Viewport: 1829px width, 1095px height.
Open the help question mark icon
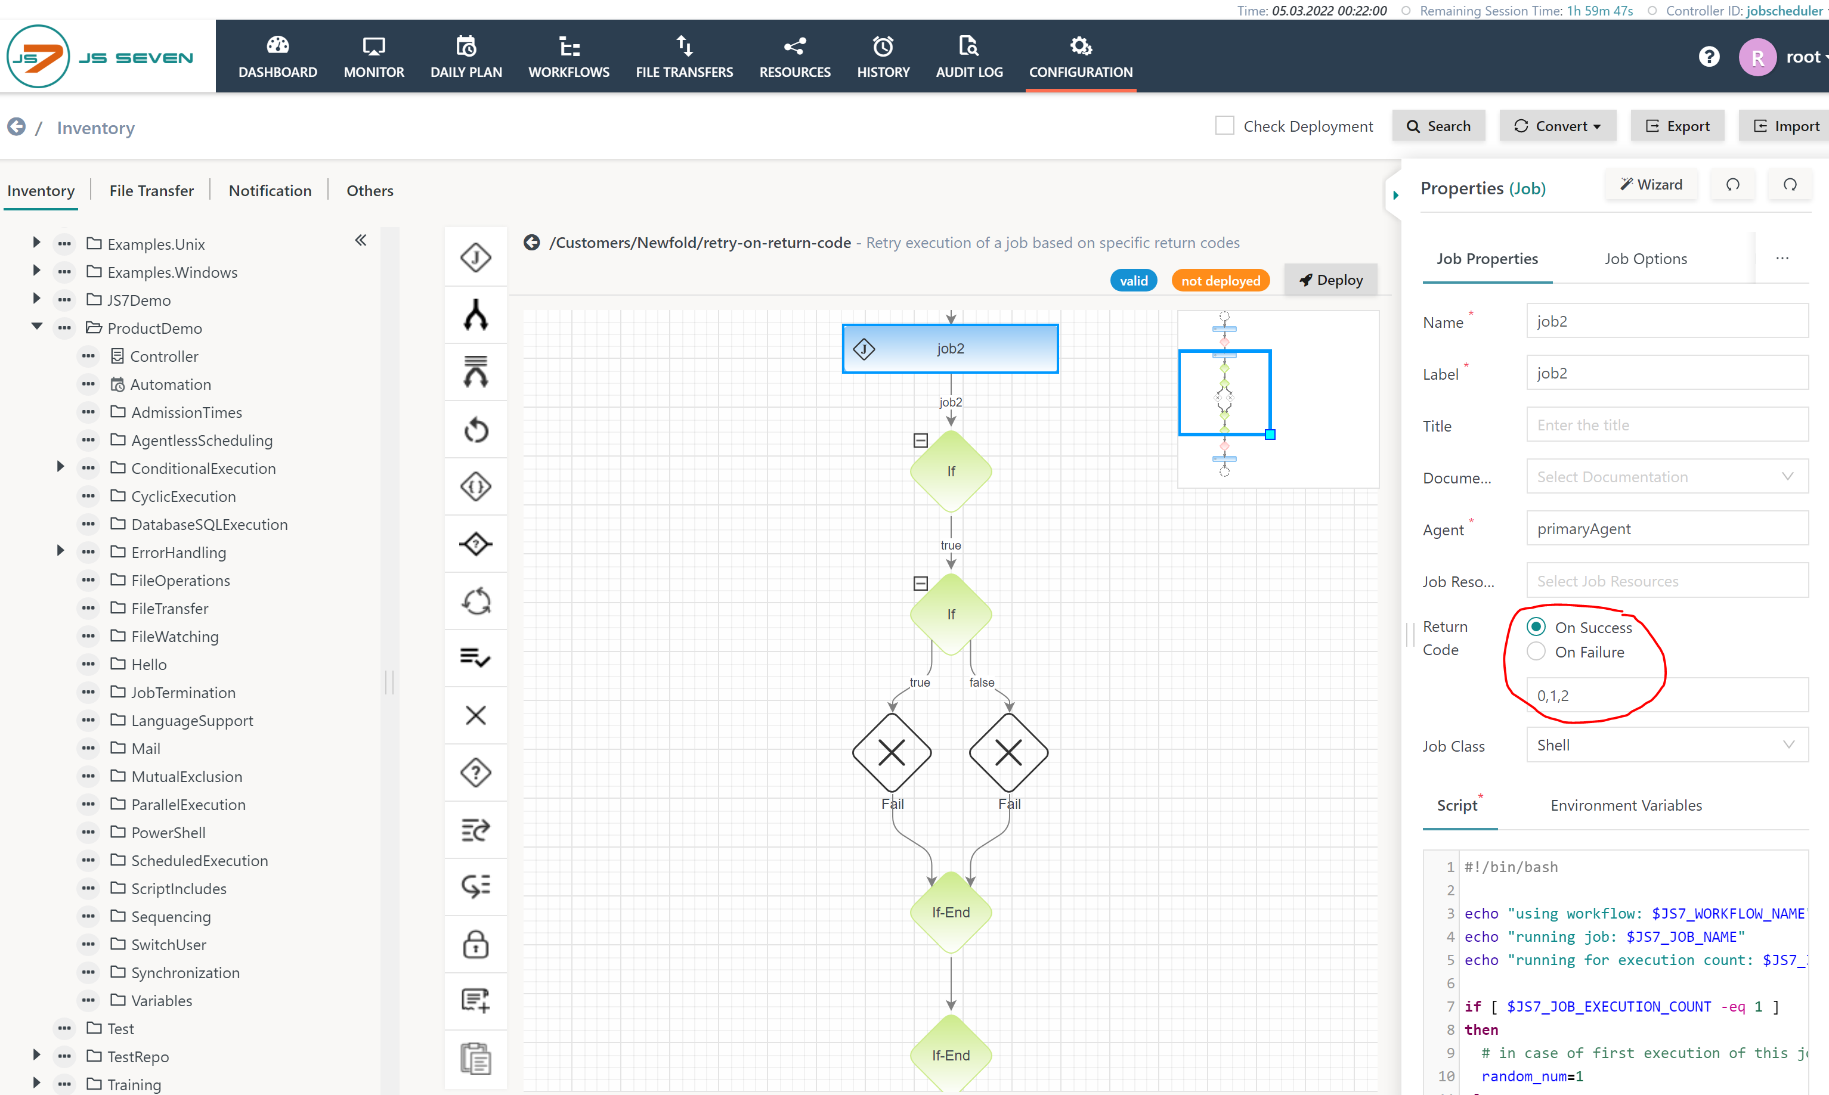[1709, 57]
